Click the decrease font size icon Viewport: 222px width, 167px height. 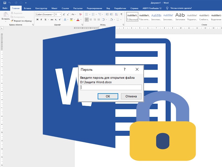tap(68, 14)
